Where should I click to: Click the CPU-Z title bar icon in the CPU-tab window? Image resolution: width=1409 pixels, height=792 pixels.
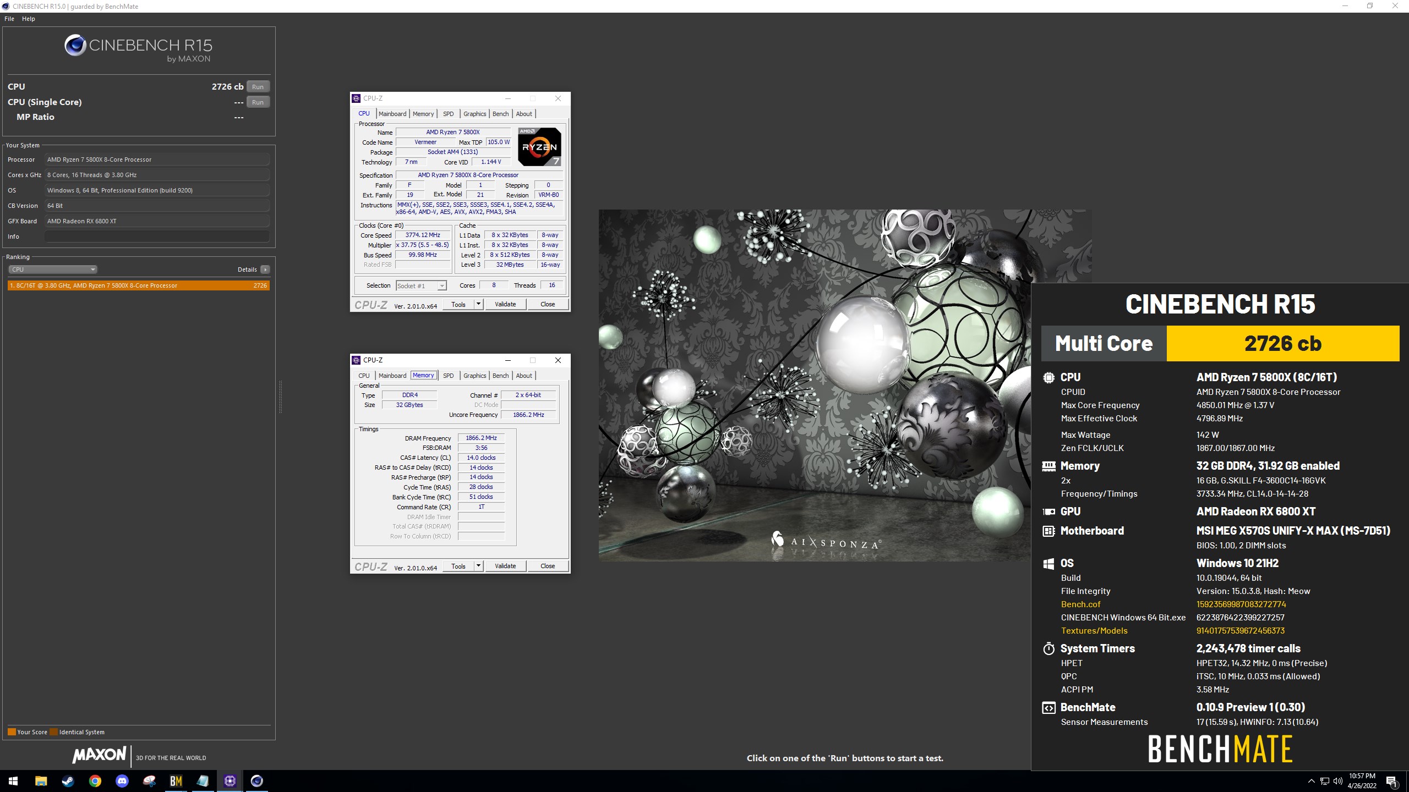coord(356,98)
